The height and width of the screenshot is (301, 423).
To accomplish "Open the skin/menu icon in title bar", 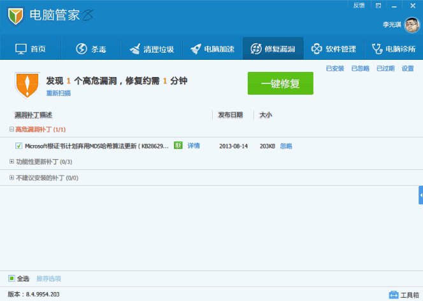I will [378, 6].
